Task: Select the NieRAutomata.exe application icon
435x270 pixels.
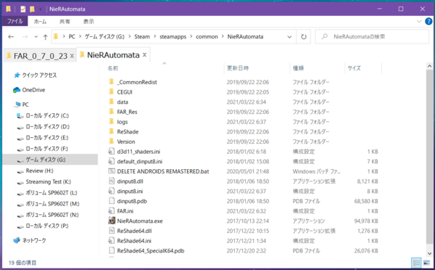Action: (112, 221)
